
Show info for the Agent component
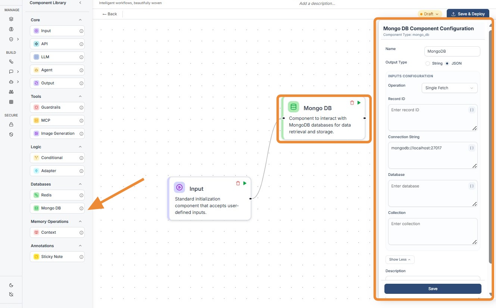(81, 70)
